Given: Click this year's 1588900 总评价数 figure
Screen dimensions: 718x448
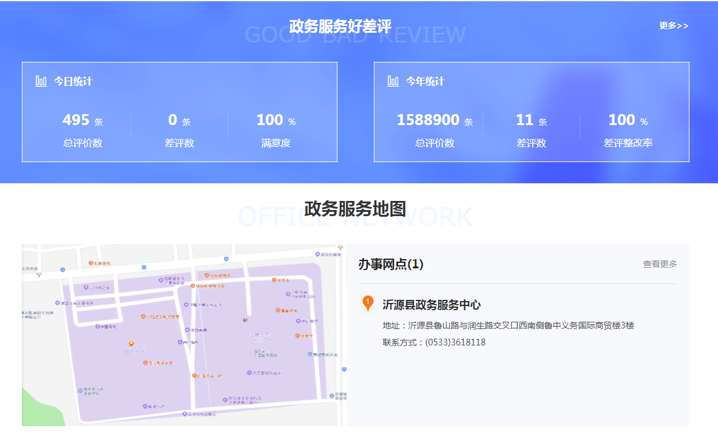Looking at the screenshot, I should (x=428, y=120).
